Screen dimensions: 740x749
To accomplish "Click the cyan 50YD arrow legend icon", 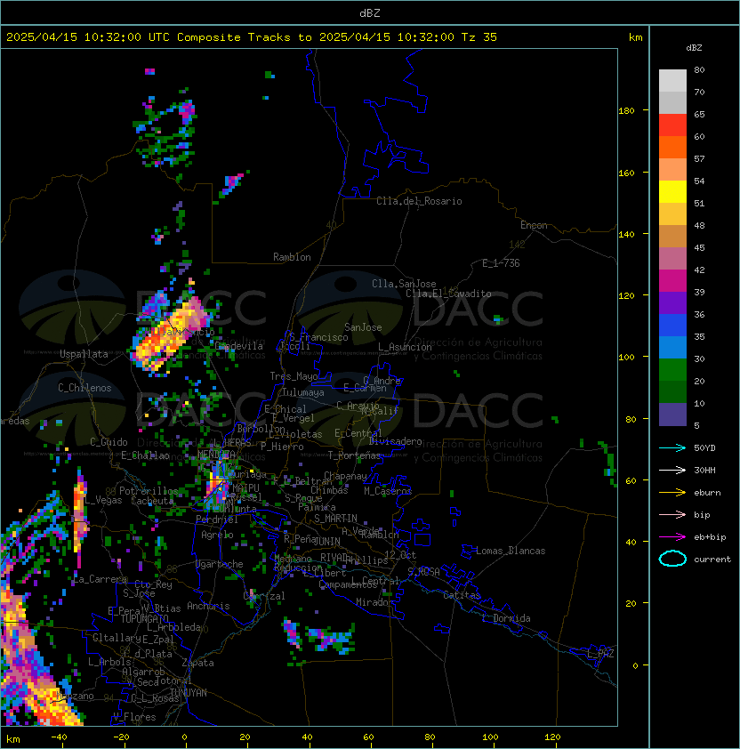I will pyautogui.click(x=672, y=447).
